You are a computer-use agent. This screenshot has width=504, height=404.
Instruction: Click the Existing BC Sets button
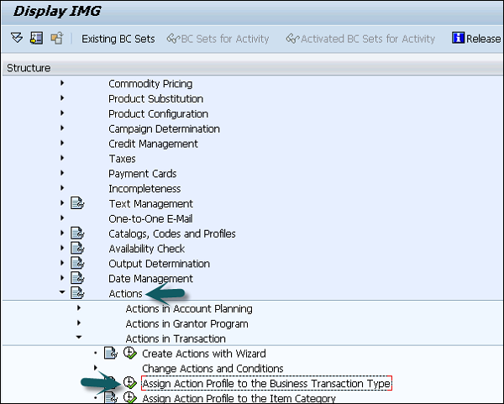pos(118,39)
